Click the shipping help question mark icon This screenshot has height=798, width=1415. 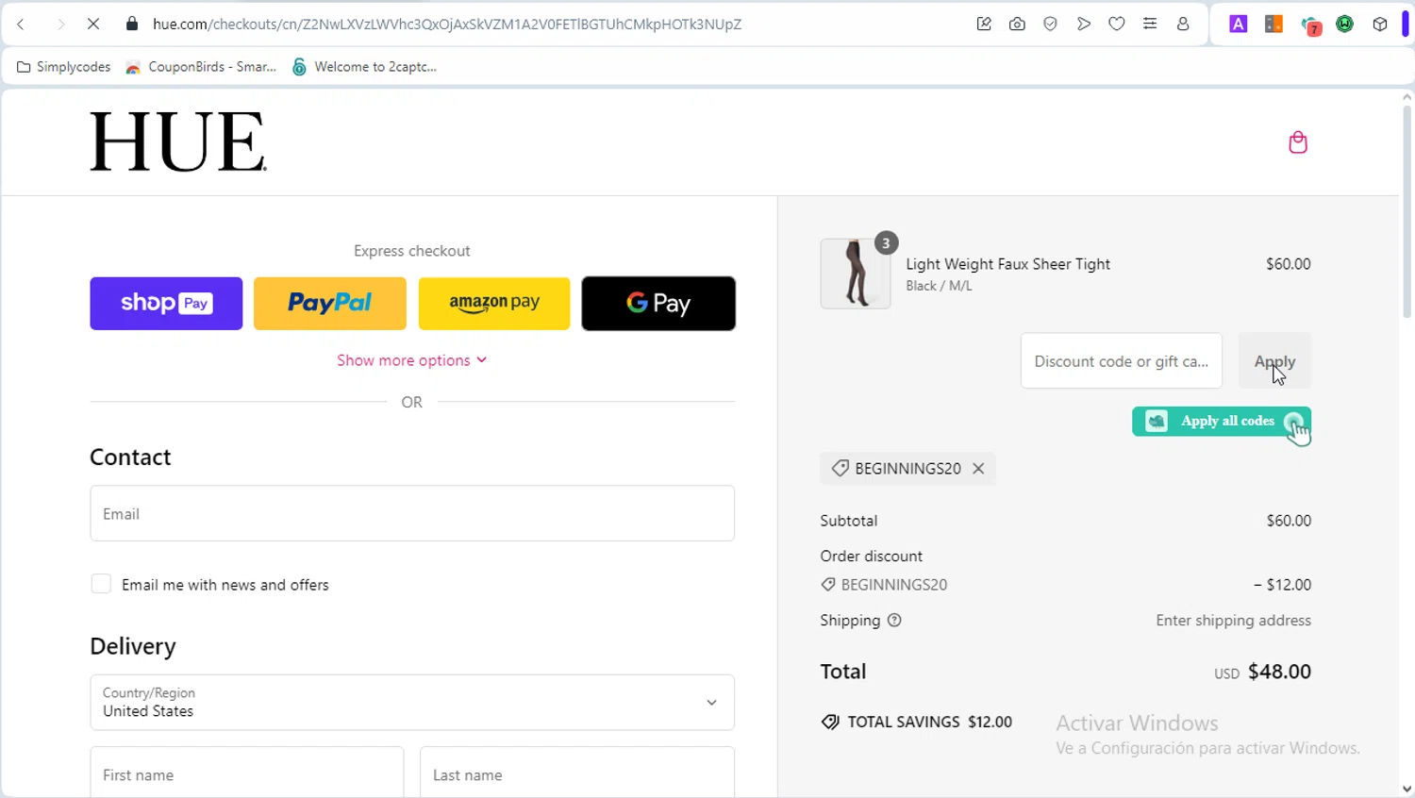(x=894, y=621)
